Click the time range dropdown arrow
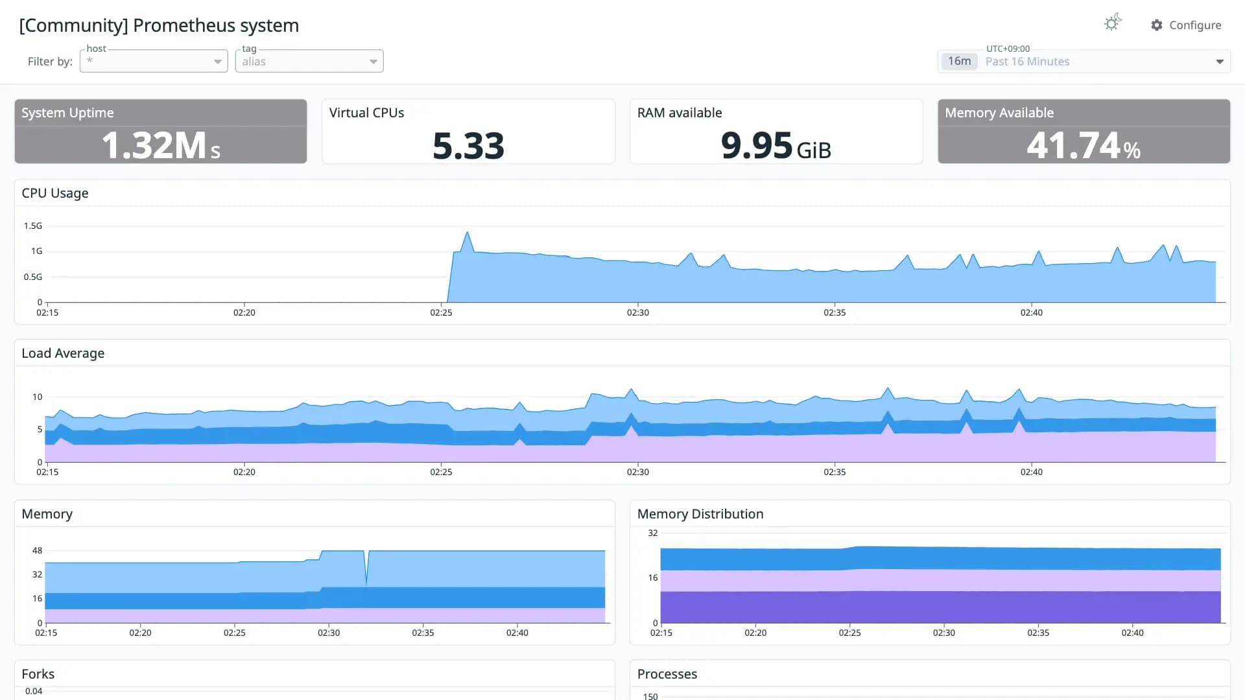Screen dimensions: 1245x700 point(1219,62)
